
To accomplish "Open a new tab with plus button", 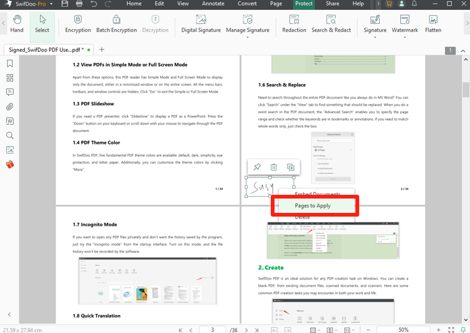I will [101, 49].
